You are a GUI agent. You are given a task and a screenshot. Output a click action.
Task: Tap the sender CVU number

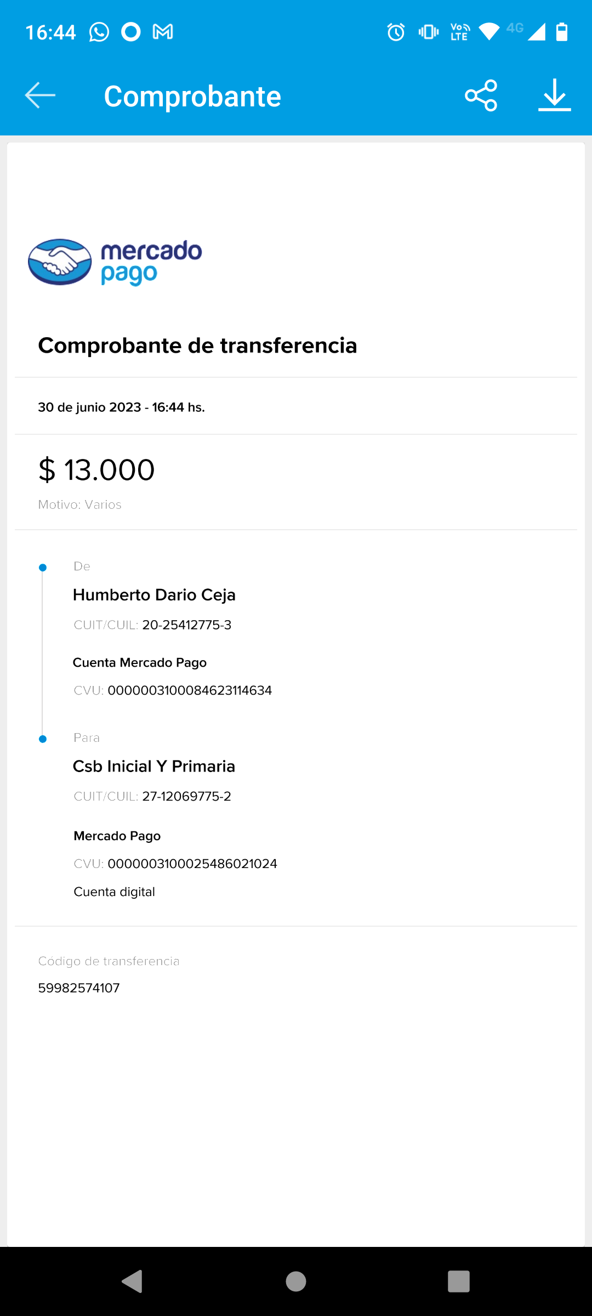pos(190,690)
